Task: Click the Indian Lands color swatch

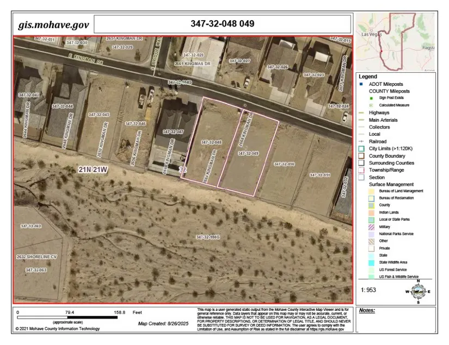Action: tap(370, 212)
